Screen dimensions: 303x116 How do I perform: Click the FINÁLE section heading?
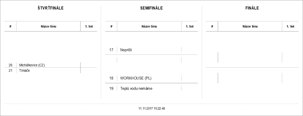(x=252, y=8)
